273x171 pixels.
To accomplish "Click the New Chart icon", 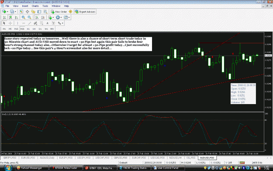I will (x=4, y=12).
